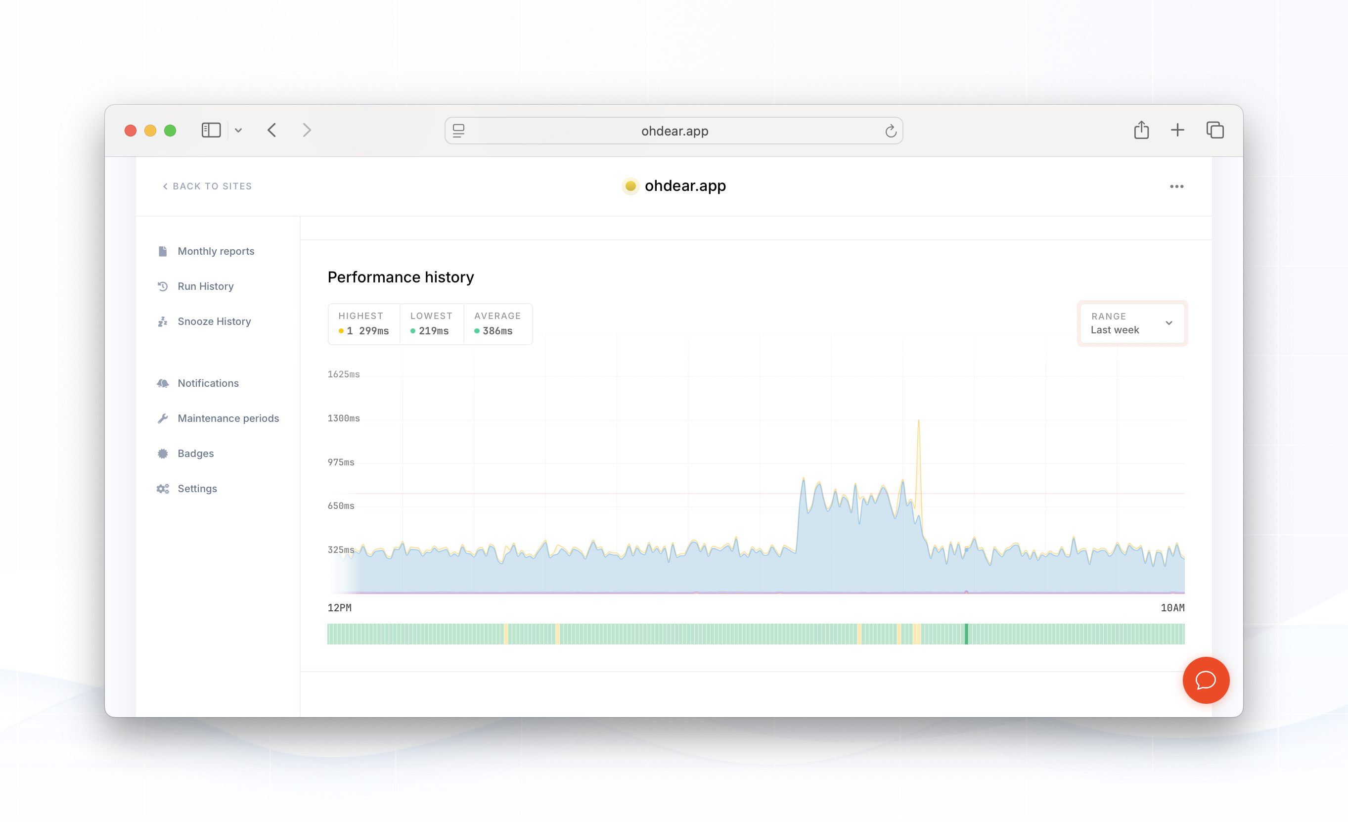
Task: Open a new tab with plus icon
Action: point(1177,130)
